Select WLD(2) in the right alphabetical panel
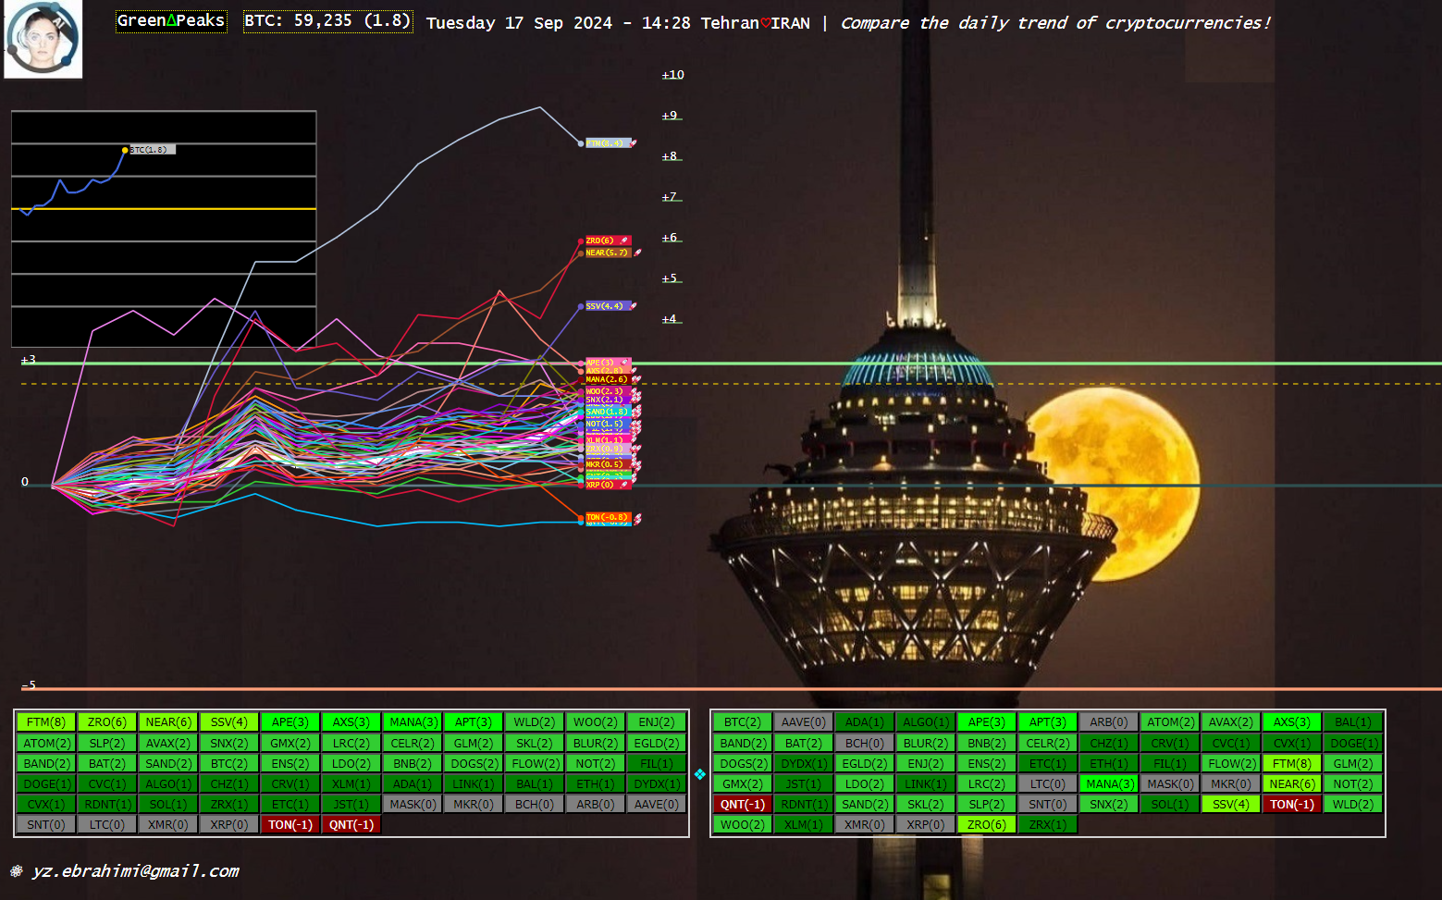1442x900 pixels. tap(1353, 804)
